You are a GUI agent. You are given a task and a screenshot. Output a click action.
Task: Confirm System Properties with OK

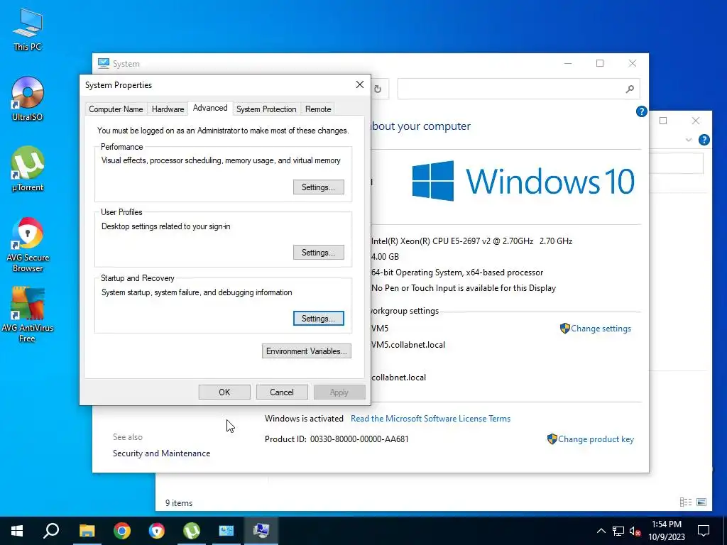pyautogui.click(x=224, y=392)
